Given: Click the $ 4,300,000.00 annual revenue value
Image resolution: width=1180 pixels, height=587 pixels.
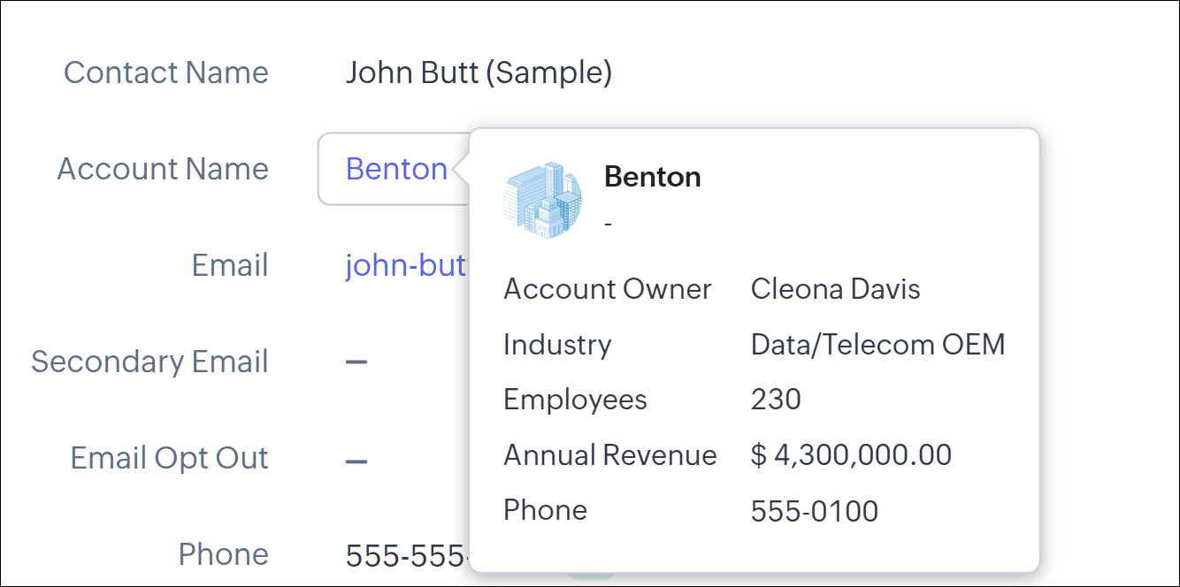Looking at the screenshot, I should tap(851, 455).
